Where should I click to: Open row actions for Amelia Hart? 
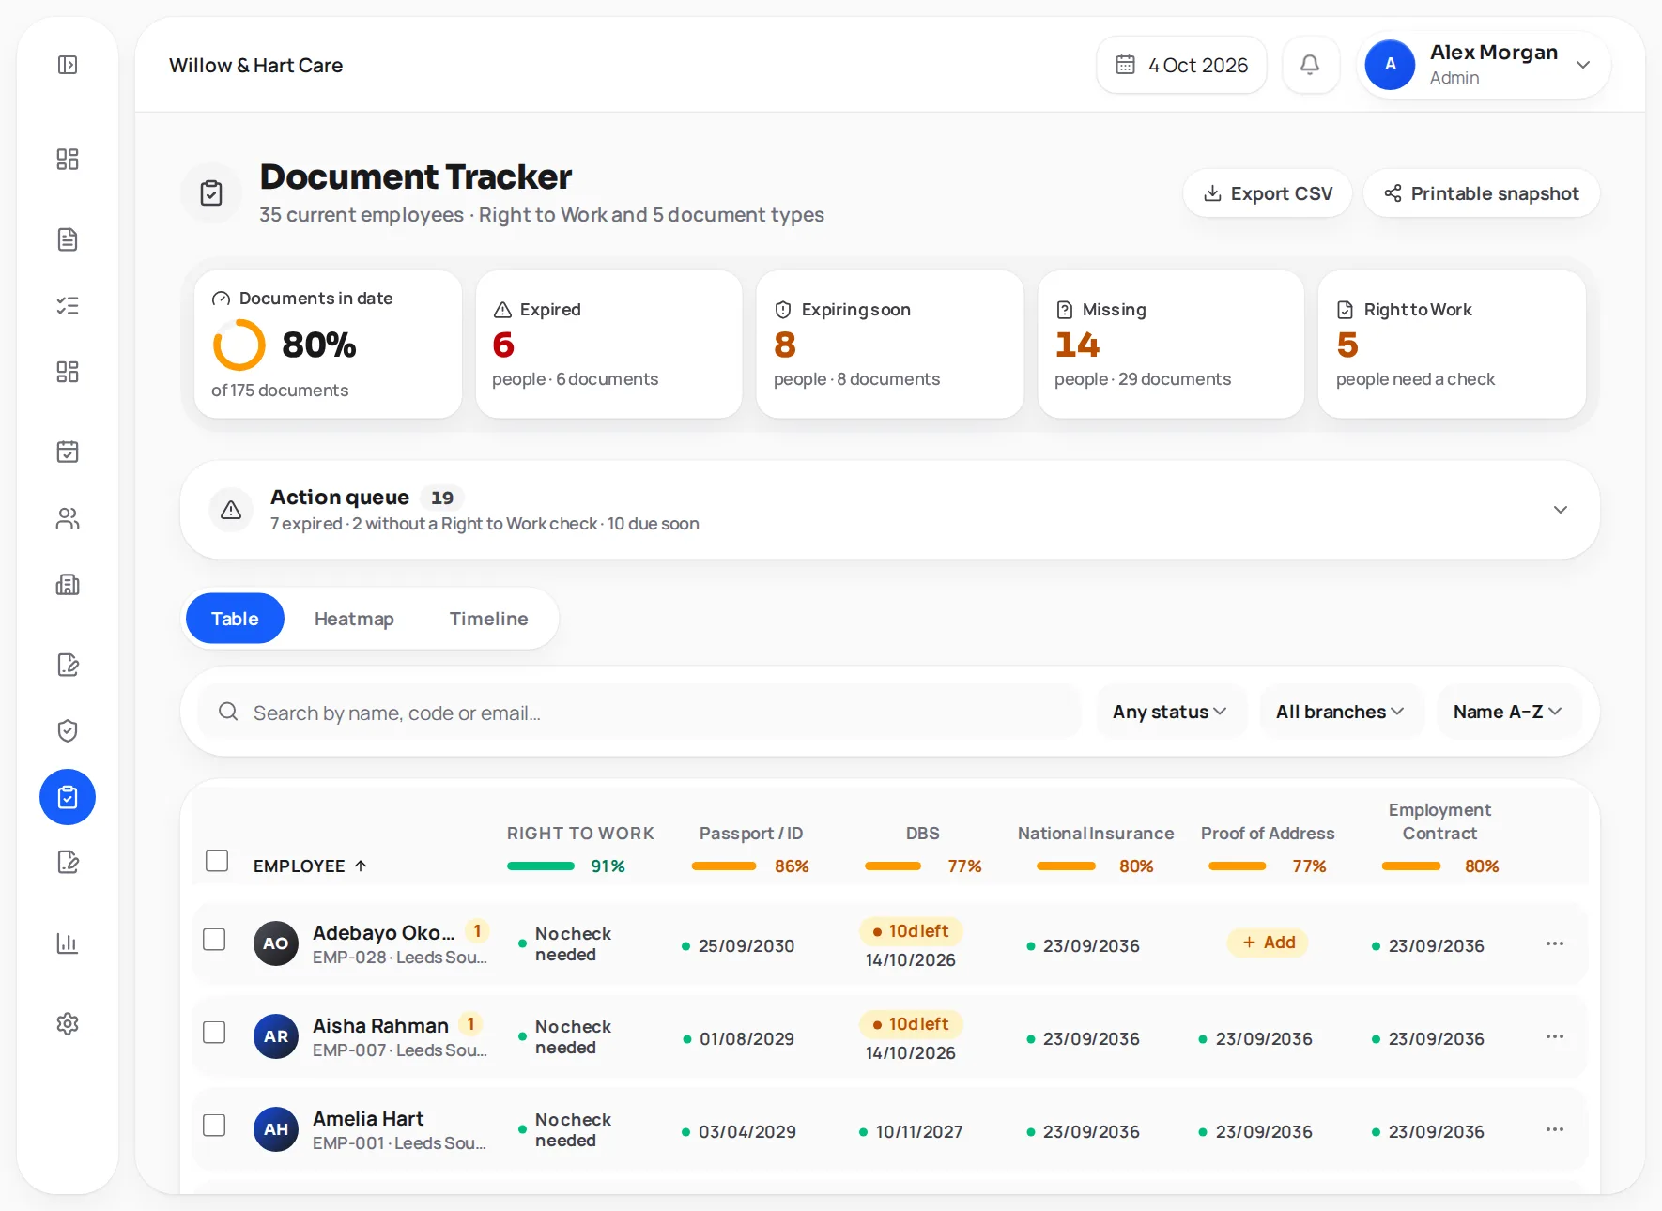pyautogui.click(x=1555, y=1129)
